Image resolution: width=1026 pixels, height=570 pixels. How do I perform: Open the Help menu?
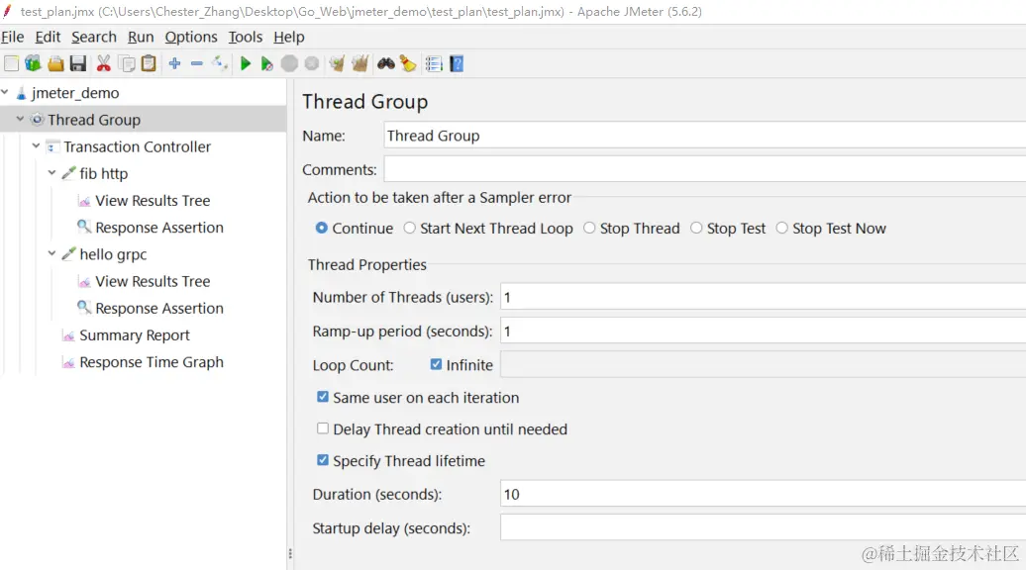289,38
